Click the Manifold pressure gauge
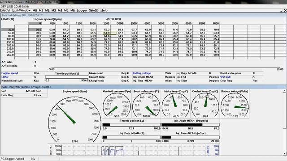The image size is (287, 161). 117,106
